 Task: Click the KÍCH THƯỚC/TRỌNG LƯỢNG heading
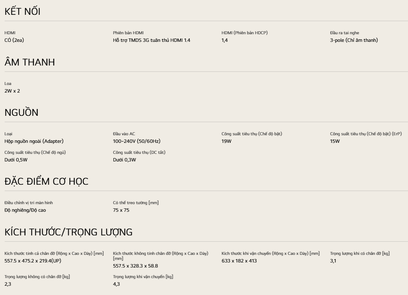pos(69,232)
